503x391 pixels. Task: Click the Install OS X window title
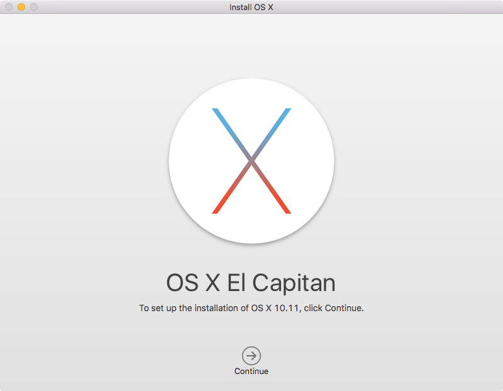click(x=251, y=7)
